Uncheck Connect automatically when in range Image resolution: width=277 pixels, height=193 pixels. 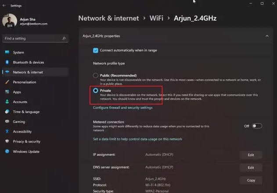pos(96,50)
